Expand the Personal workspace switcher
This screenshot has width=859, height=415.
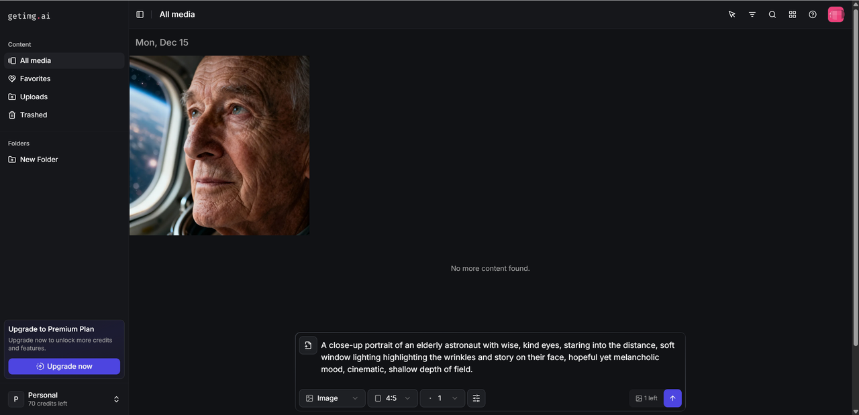(64, 399)
